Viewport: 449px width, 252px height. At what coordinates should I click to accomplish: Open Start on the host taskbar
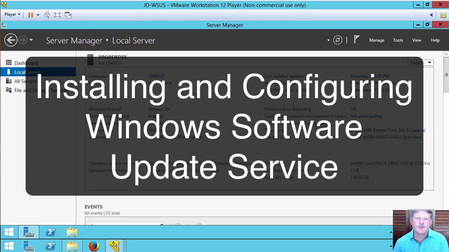point(9,246)
